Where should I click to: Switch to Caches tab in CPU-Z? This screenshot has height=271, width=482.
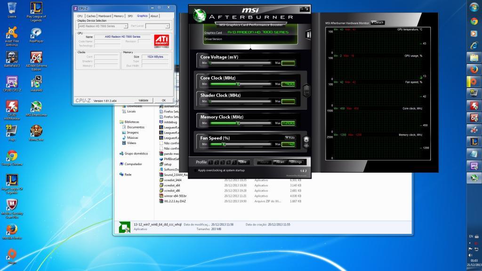pyautogui.click(x=91, y=16)
